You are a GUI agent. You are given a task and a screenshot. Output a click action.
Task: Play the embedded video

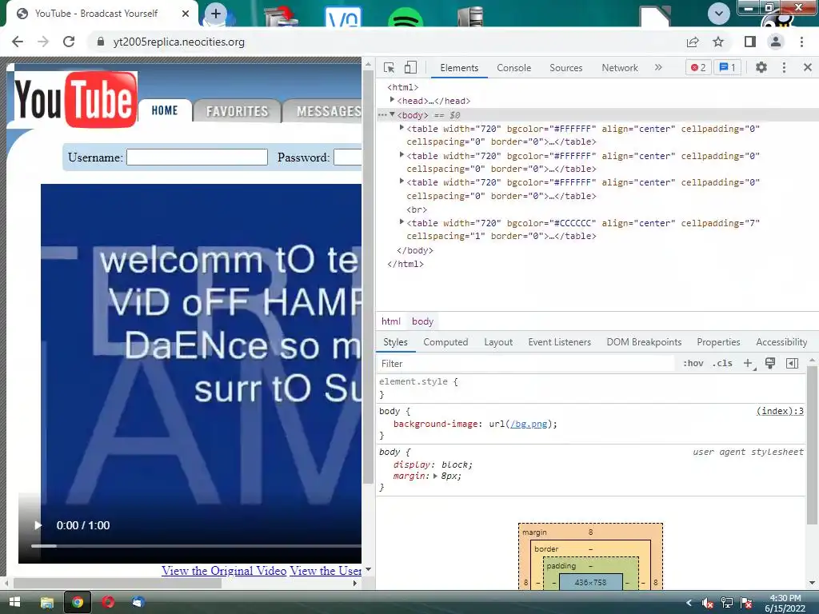pos(38,525)
